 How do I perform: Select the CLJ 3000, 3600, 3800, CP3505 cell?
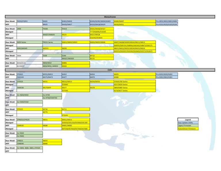tap(30, 148)
